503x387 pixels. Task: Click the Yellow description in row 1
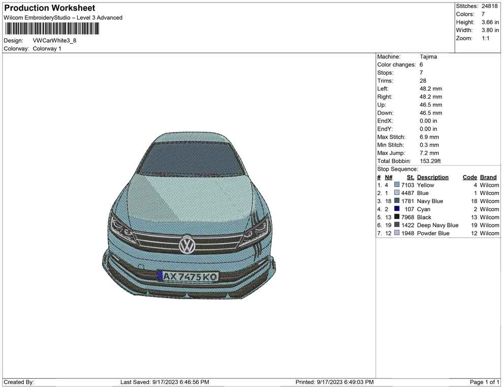point(425,185)
